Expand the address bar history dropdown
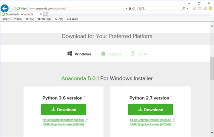The width and height of the screenshot is (214, 137). click(126, 8)
